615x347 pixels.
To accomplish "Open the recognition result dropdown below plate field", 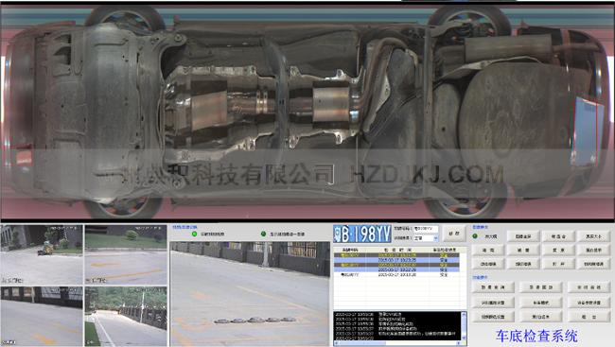I will click(x=426, y=238).
